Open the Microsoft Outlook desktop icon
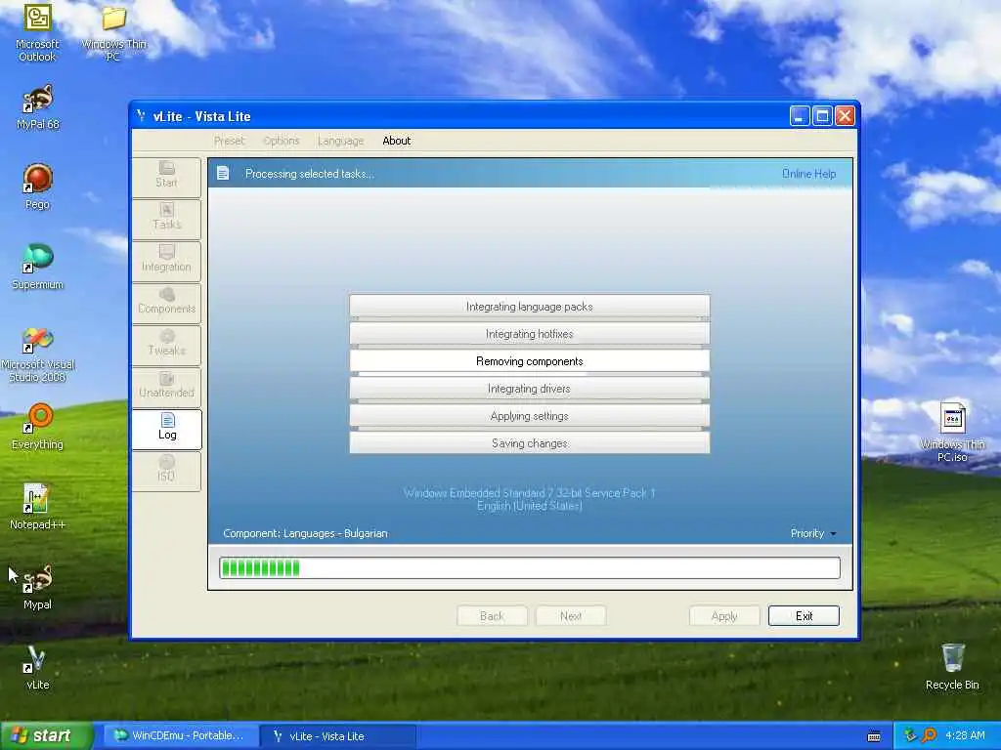 38,32
